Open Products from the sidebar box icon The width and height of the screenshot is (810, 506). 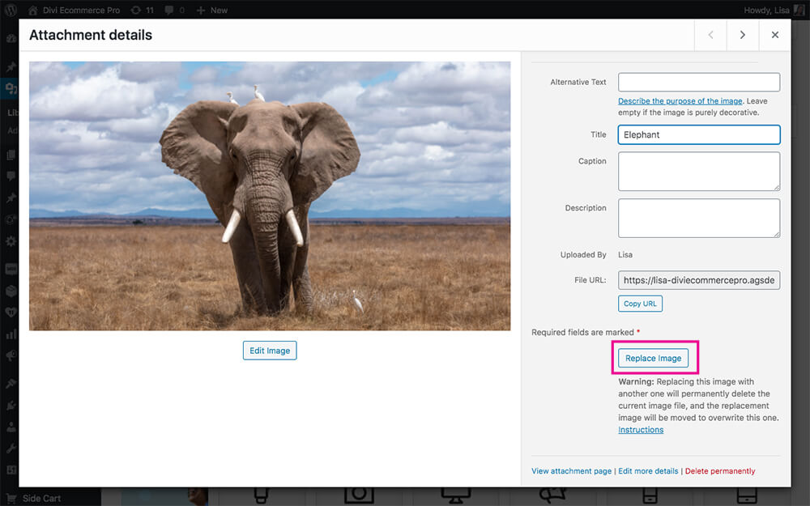11,291
